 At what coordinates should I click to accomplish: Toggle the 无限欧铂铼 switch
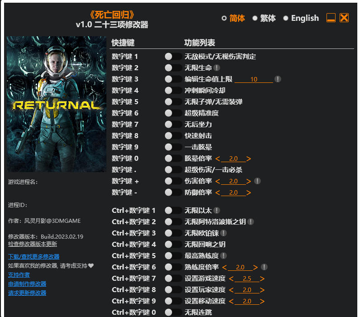click(x=173, y=233)
